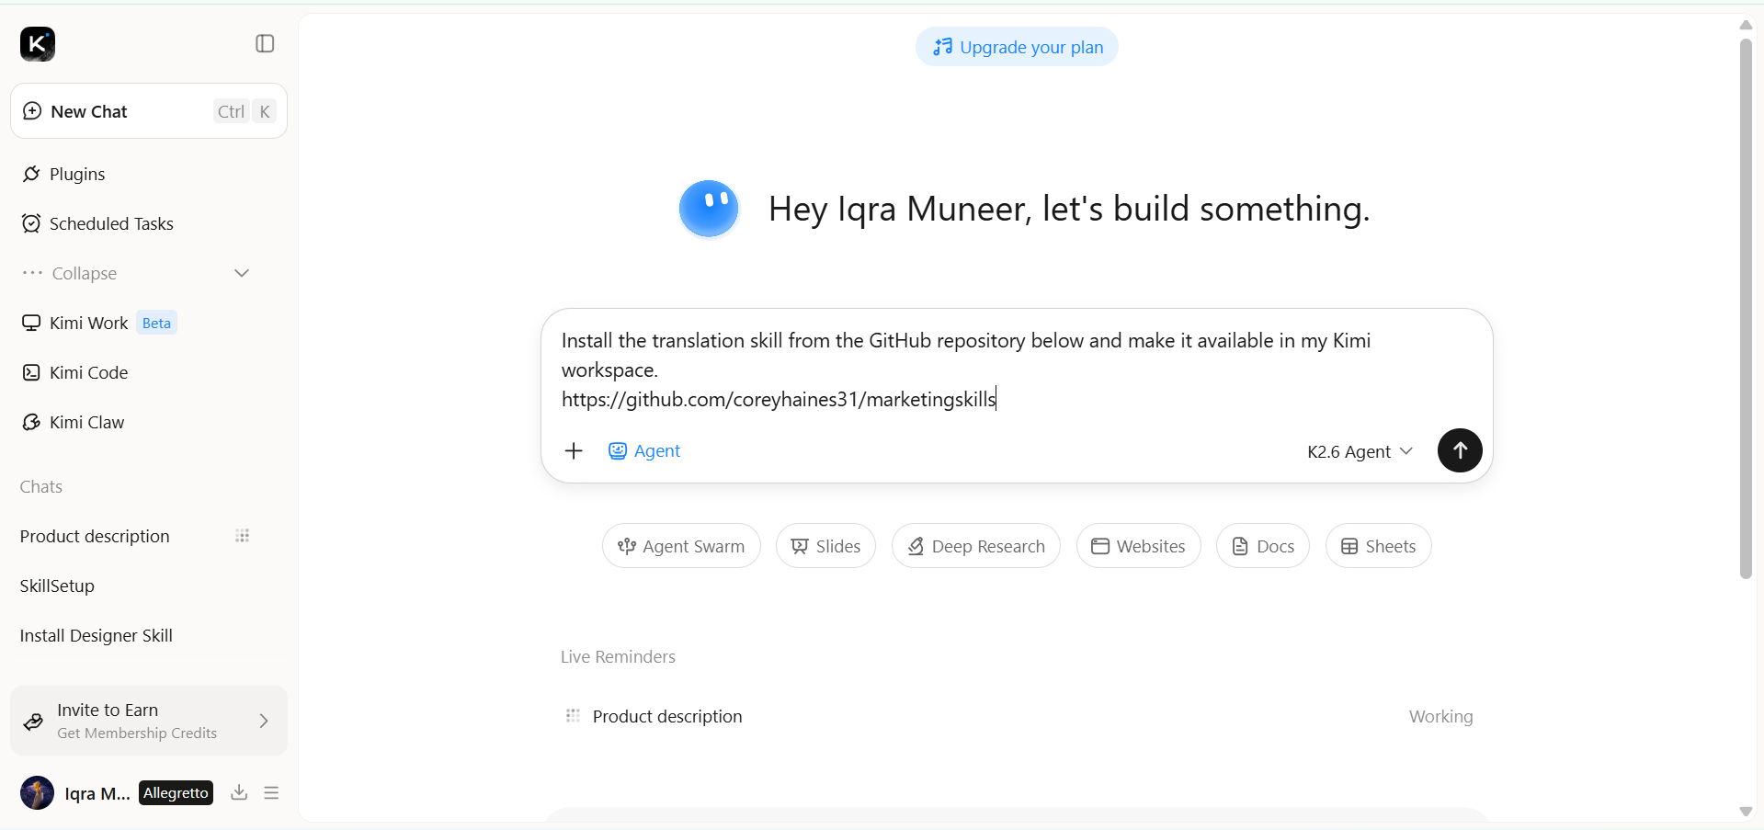Click the scrollbar down arrow

(1747, 812)
